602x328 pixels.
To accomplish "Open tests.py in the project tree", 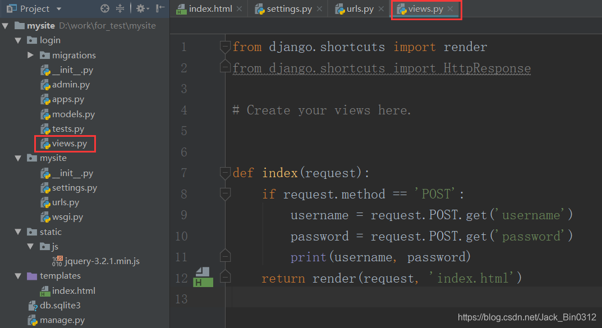I will point(68,129).
